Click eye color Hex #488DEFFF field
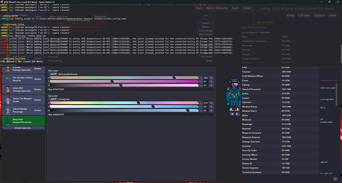Screen dimensions: 342x183 tap(131, 115)
